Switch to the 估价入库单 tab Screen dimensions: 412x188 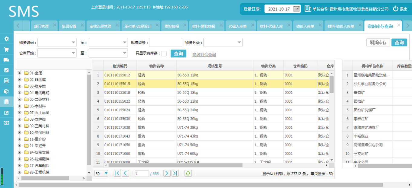click(x=305, y=26)
